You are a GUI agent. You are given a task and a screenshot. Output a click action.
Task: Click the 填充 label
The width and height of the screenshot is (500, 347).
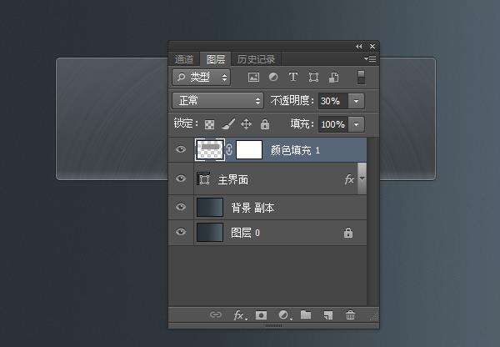point(302,123)
